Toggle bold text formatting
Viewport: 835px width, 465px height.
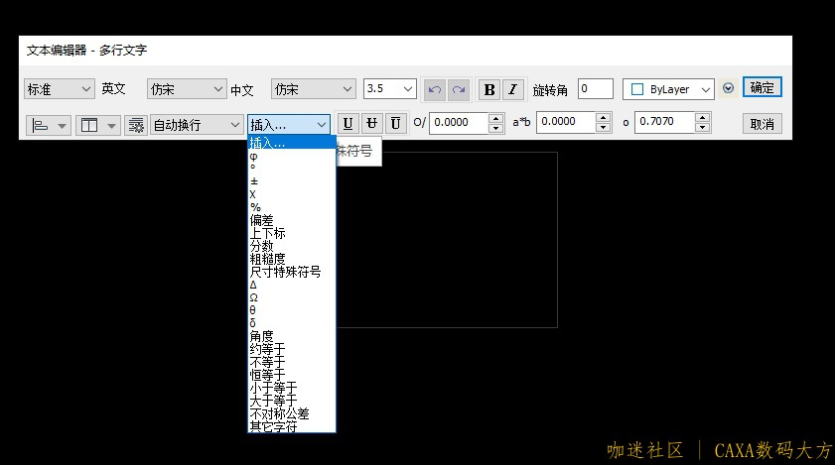[x=488, y=89]
